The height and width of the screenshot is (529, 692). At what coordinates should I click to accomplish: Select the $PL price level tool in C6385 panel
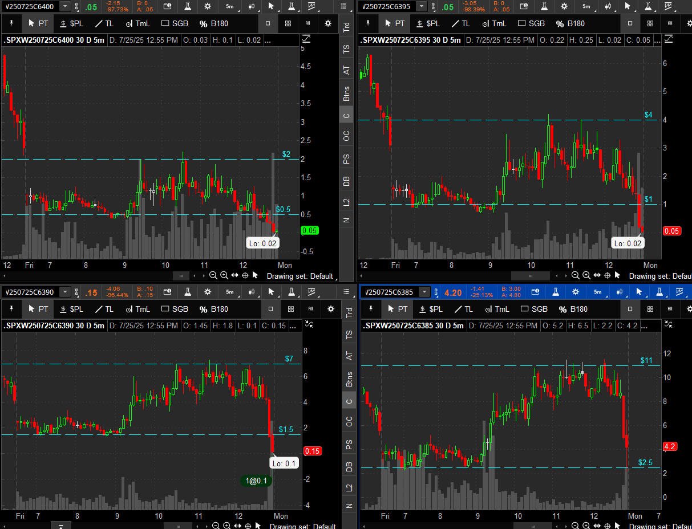430,309
